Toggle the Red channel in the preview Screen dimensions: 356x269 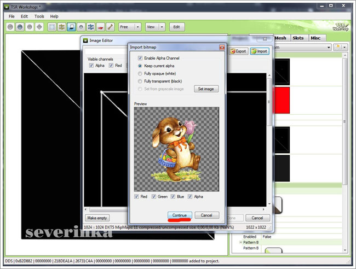coord(136,196)
